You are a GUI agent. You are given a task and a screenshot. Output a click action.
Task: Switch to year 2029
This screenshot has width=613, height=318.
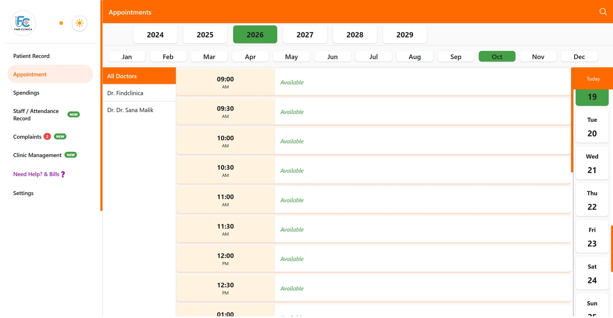[405, 34]
